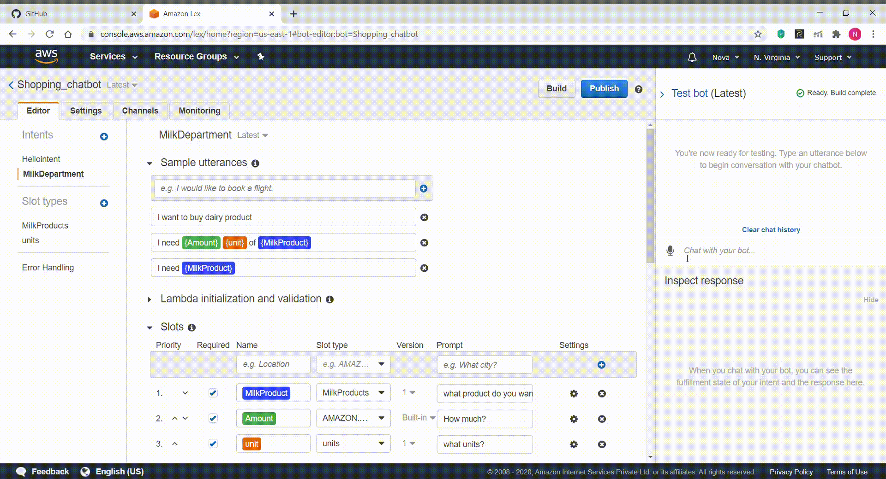
Task: Click the Build button
Action: (x=557, y=88)
